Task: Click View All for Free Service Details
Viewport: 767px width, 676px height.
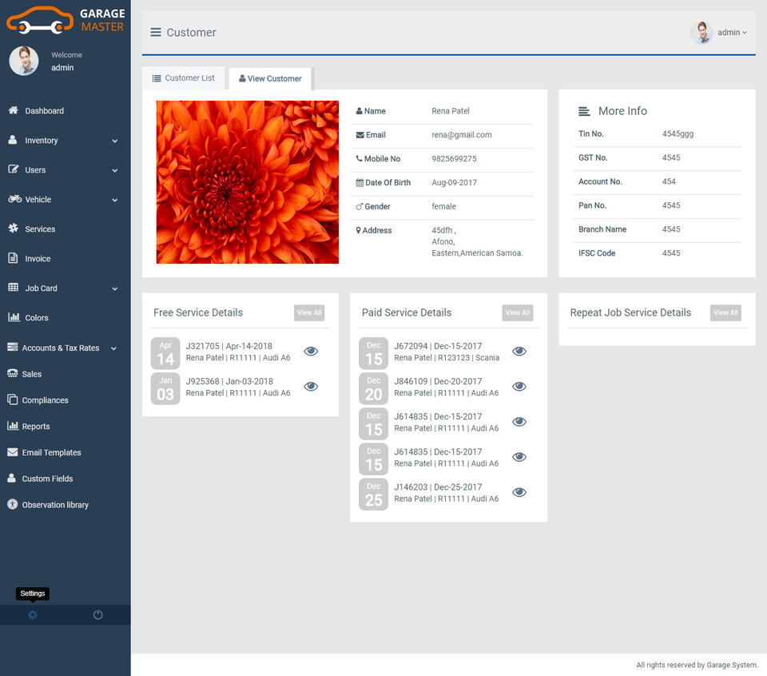Action: coord(309,312)
